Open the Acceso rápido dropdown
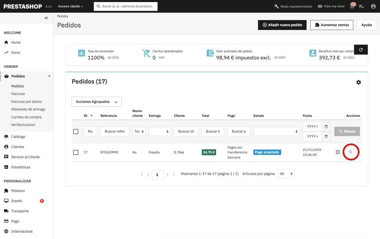Screen dimensions: 380x239 [x=71, y=6]
